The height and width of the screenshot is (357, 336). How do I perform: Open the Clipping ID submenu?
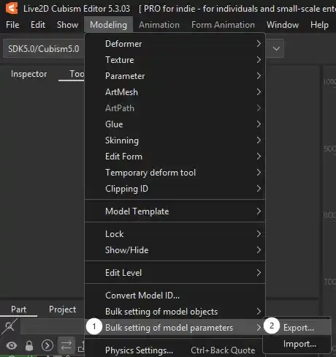click(175, 189)
